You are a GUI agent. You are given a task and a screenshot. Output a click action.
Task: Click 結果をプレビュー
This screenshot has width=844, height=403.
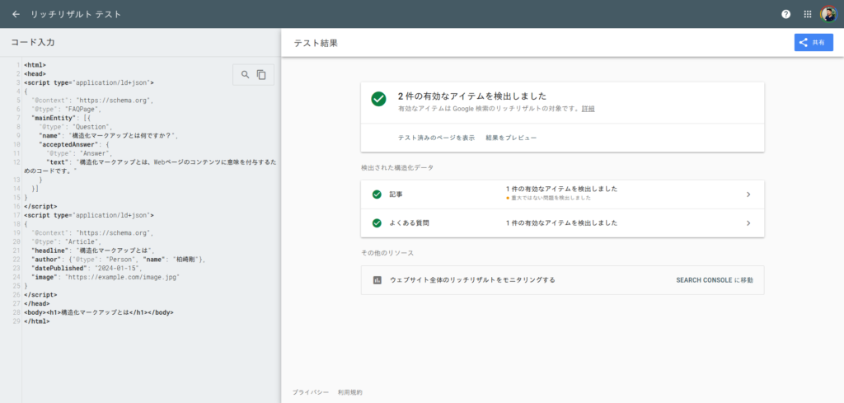511,138
